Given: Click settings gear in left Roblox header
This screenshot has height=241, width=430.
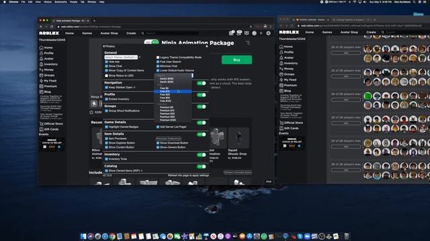Looking at the screenshot, I should 269,33.
